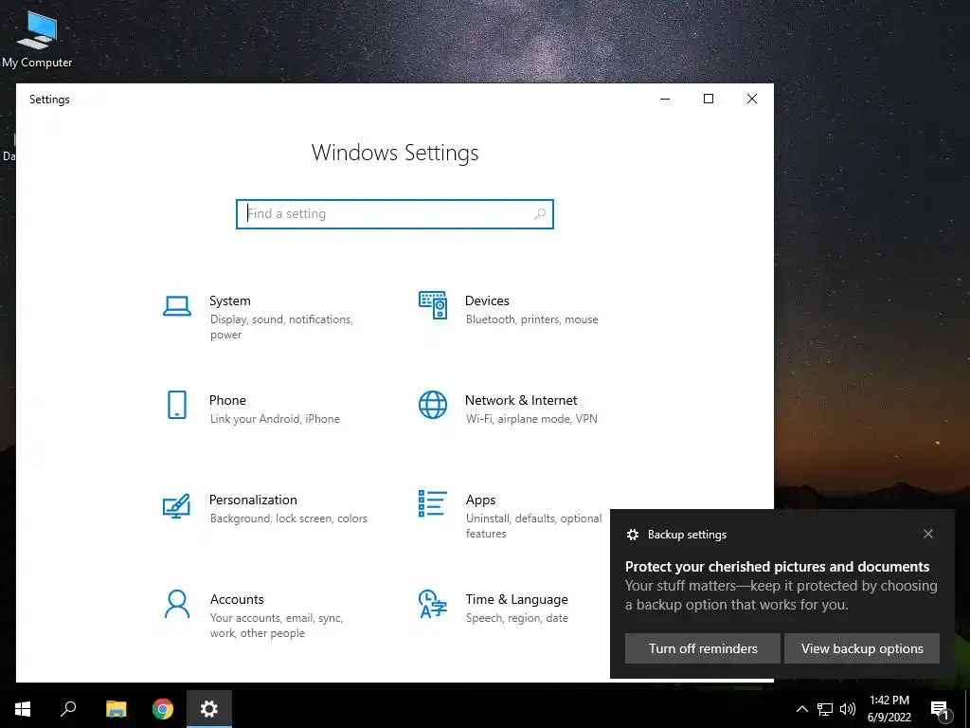Open the Personalization paintbrush icon
Screen dimensions: 970x728
176,506
